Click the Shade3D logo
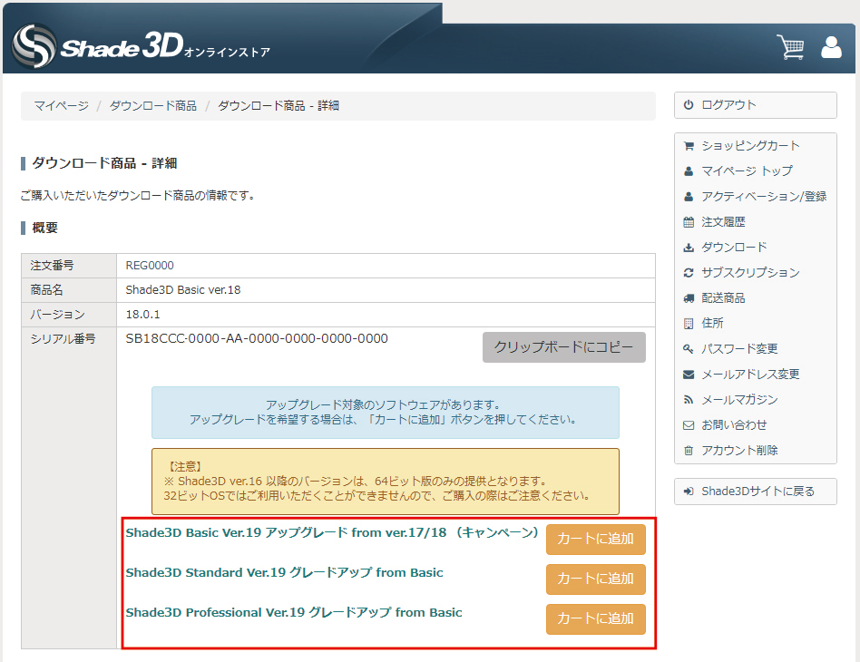Image resolution: width=860 pixels, height=662 pixels. (141, 46)
